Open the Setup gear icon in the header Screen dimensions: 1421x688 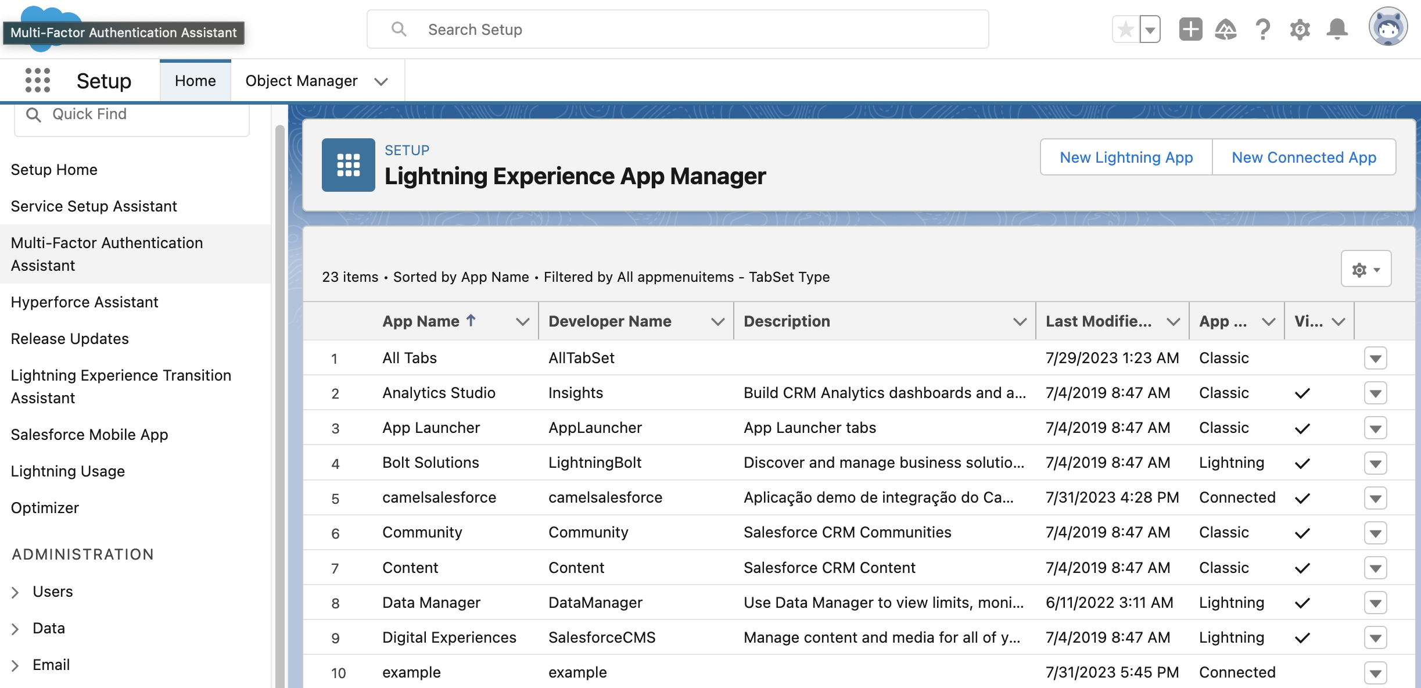1300,29
